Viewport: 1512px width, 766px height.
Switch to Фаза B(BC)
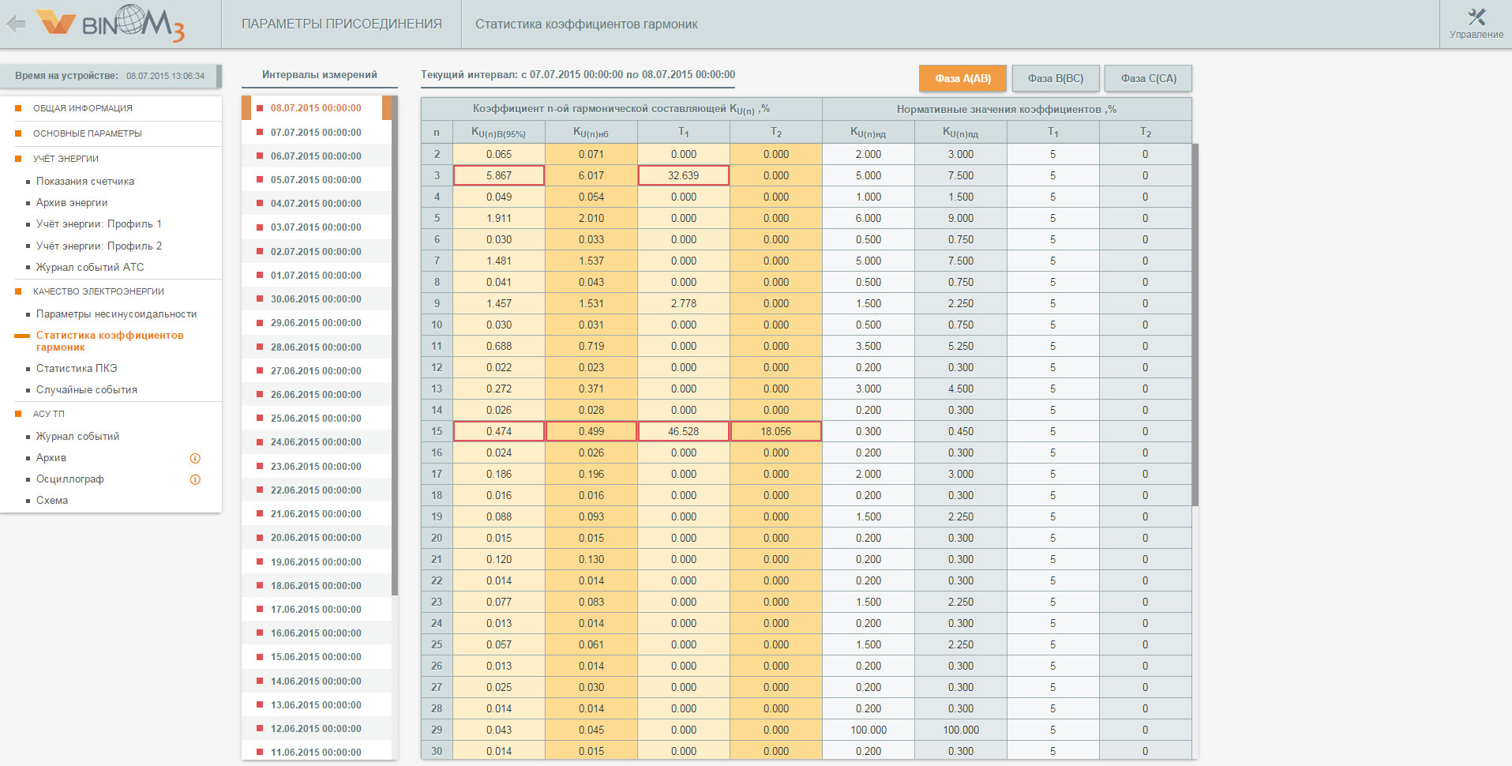pos(1055,78)
